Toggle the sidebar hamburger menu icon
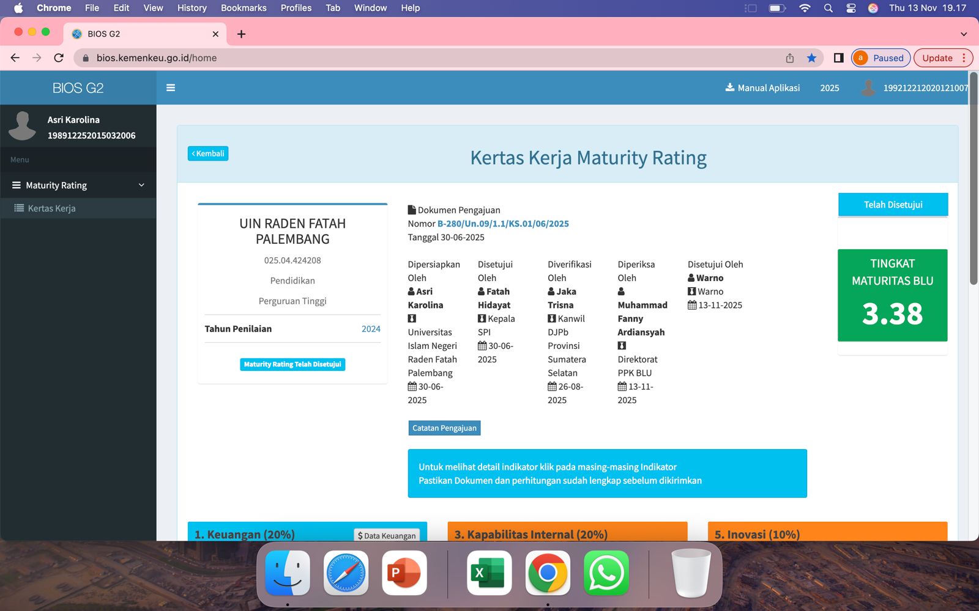This screenshot has height=611, width=979. pos(171,88)
